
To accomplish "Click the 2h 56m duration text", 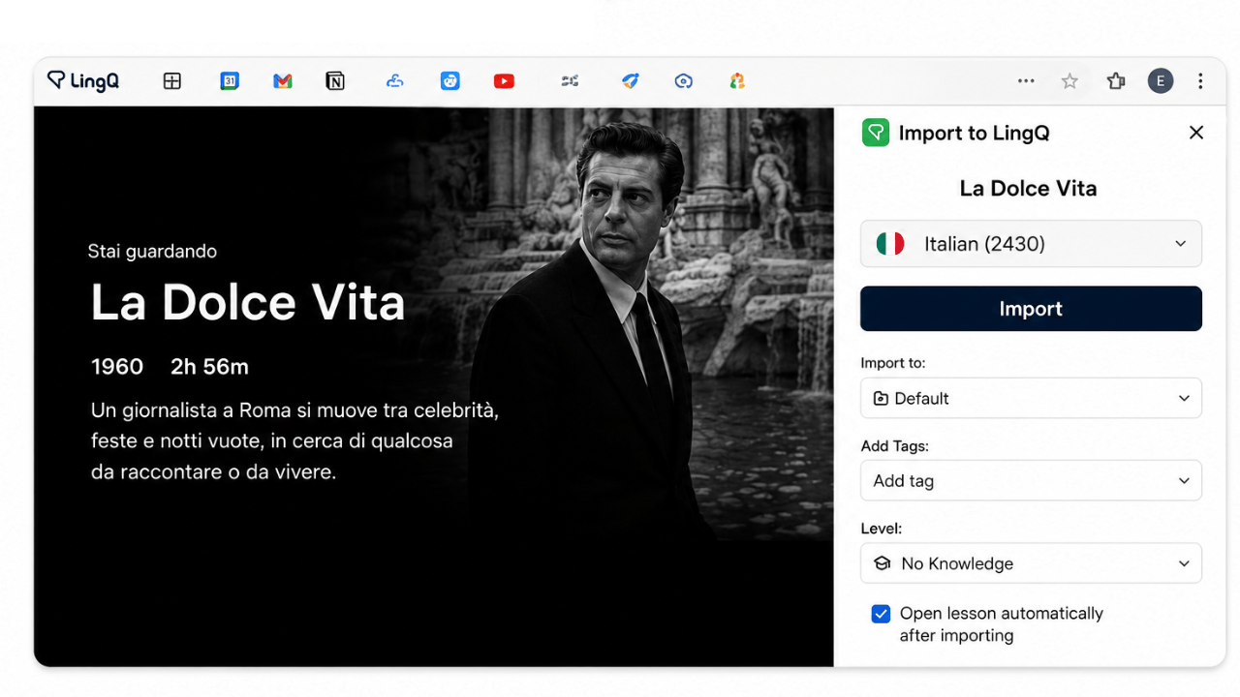I will (x=209, y=367).
